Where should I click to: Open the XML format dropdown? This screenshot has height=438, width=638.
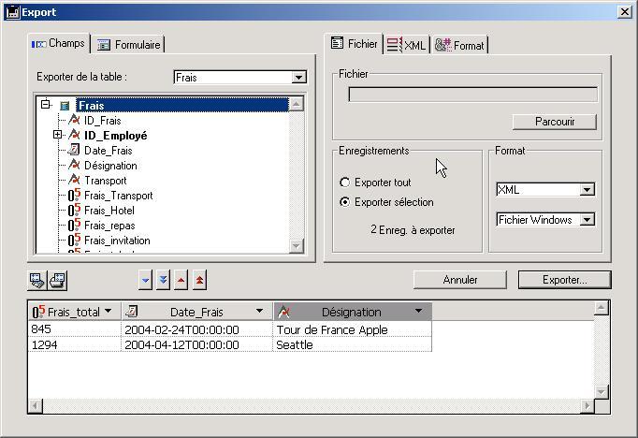pyautogui.click(x=587, y=190)
